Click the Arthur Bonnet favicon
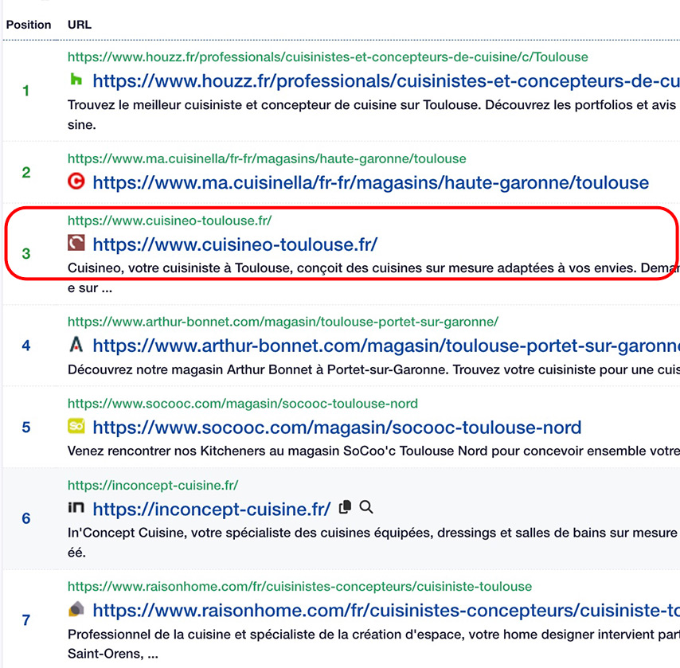The image size is (680, 668). 76,345
